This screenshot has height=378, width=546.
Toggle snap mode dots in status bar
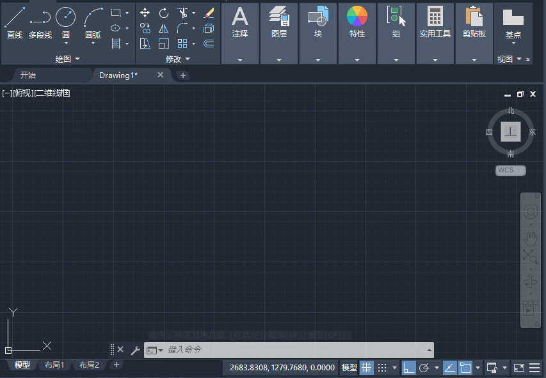pyautogui.click(x=382, y=368)
